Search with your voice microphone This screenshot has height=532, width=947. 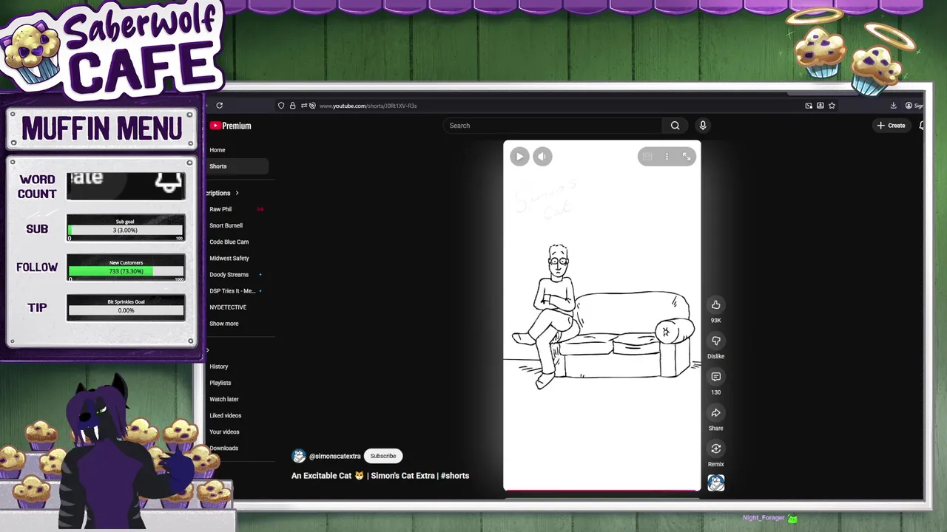703,126
